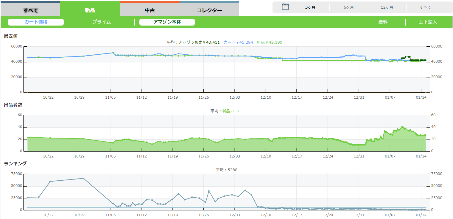Screen dimensions: 453x219
Task: Open the 中古 tab
Action: coord(150,10)
